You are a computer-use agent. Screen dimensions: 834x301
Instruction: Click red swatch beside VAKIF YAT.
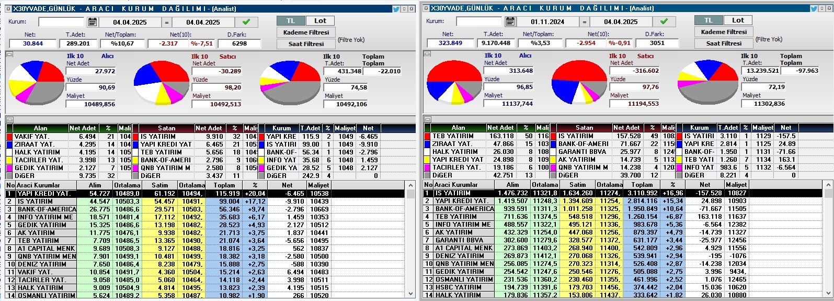click(x=9, y=137)
